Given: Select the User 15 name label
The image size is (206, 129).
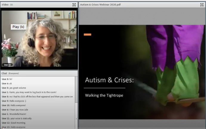Looking at the screenshot, I should point(7,65).
